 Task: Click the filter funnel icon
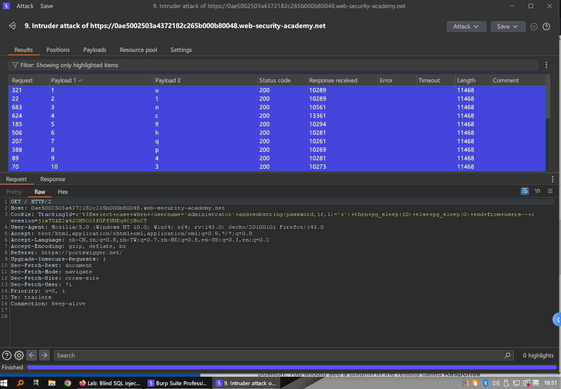(15, 65)
